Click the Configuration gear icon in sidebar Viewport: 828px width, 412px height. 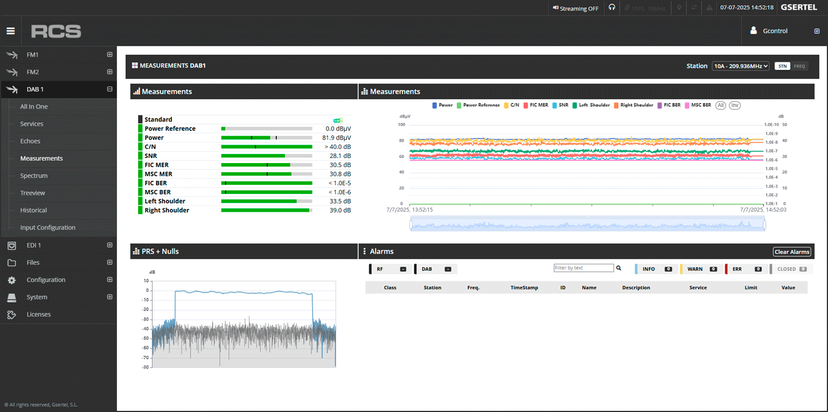(11, 280)
